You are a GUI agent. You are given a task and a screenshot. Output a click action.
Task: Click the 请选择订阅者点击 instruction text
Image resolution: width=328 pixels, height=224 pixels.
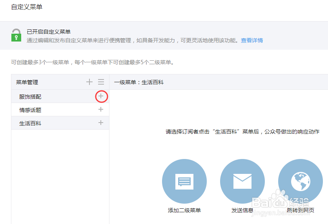pyautogui.click(x=242, y=132)
